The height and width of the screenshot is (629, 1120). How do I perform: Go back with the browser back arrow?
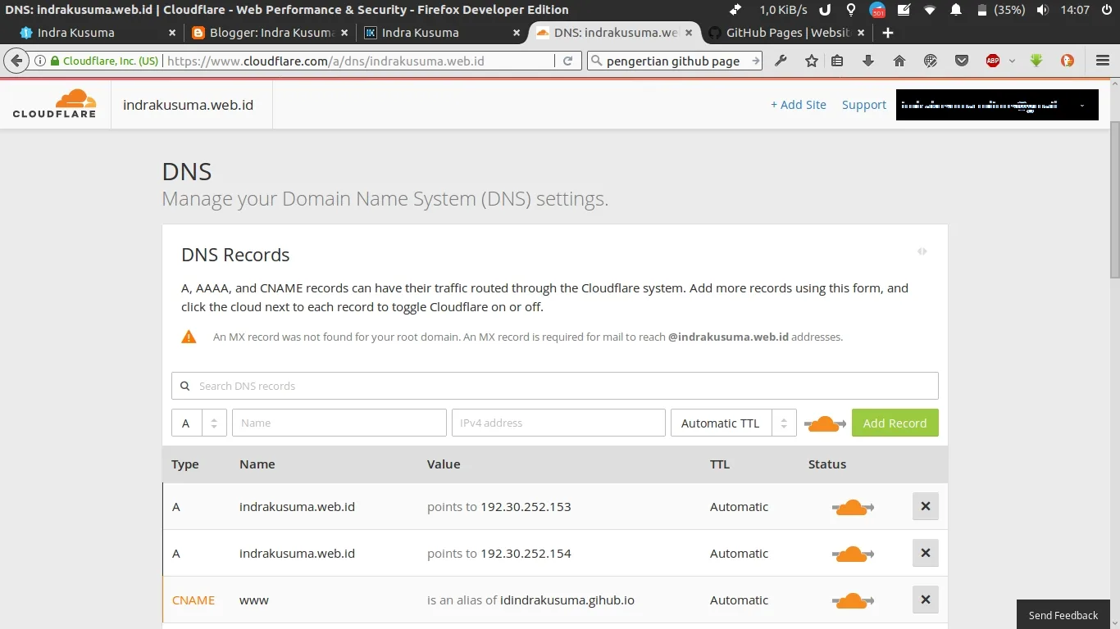click(16, 61)
